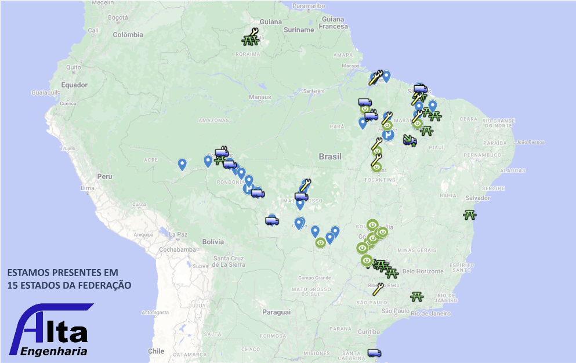Image resolution: width=576 pixels, height=363 pixels.
Task: Open the blue P marker in Rondônia
Action: click(248, 188)
